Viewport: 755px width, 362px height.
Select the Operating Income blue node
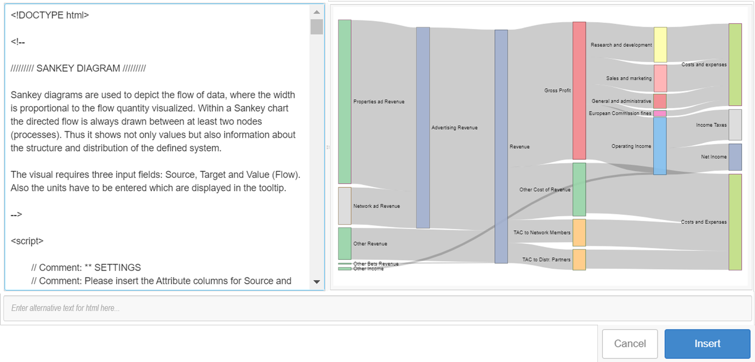point(659,146)
